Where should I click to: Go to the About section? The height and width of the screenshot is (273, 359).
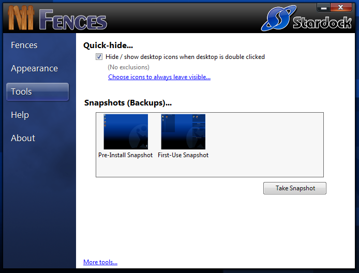(23, 138)
